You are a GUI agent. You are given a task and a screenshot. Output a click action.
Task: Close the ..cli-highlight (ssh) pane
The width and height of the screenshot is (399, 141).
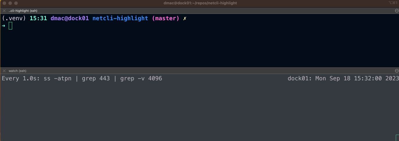[4, 11]
